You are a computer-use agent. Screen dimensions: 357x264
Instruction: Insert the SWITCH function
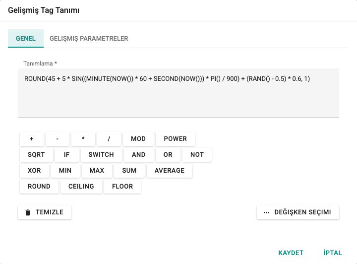tap(101, 155)
